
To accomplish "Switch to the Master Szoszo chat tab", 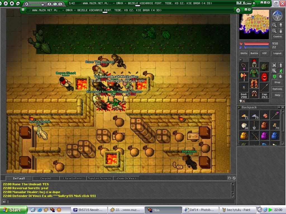I will coord(99,178).
